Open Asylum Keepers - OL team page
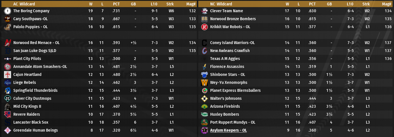This screenshot has height=137, width=394. 228,130
